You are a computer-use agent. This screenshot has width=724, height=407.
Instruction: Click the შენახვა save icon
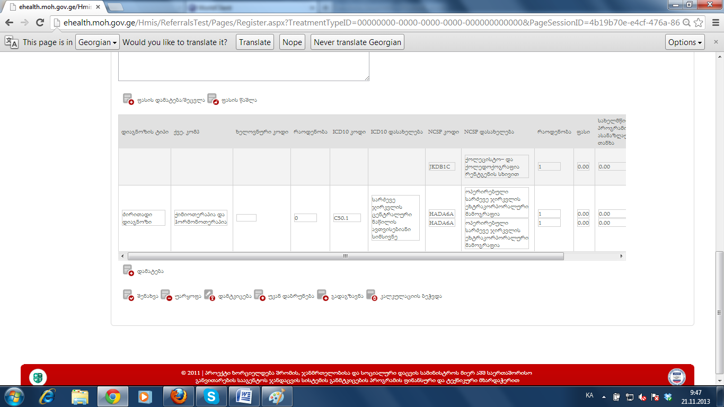[128, 296]
